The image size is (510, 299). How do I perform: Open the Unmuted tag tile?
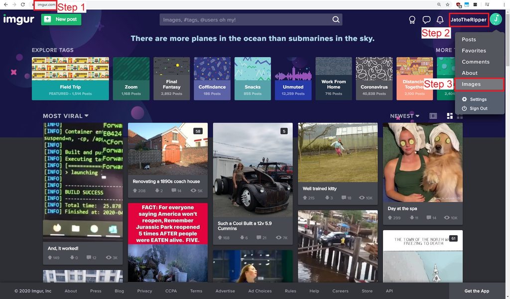pyautogui.click(x=293, y=78)
